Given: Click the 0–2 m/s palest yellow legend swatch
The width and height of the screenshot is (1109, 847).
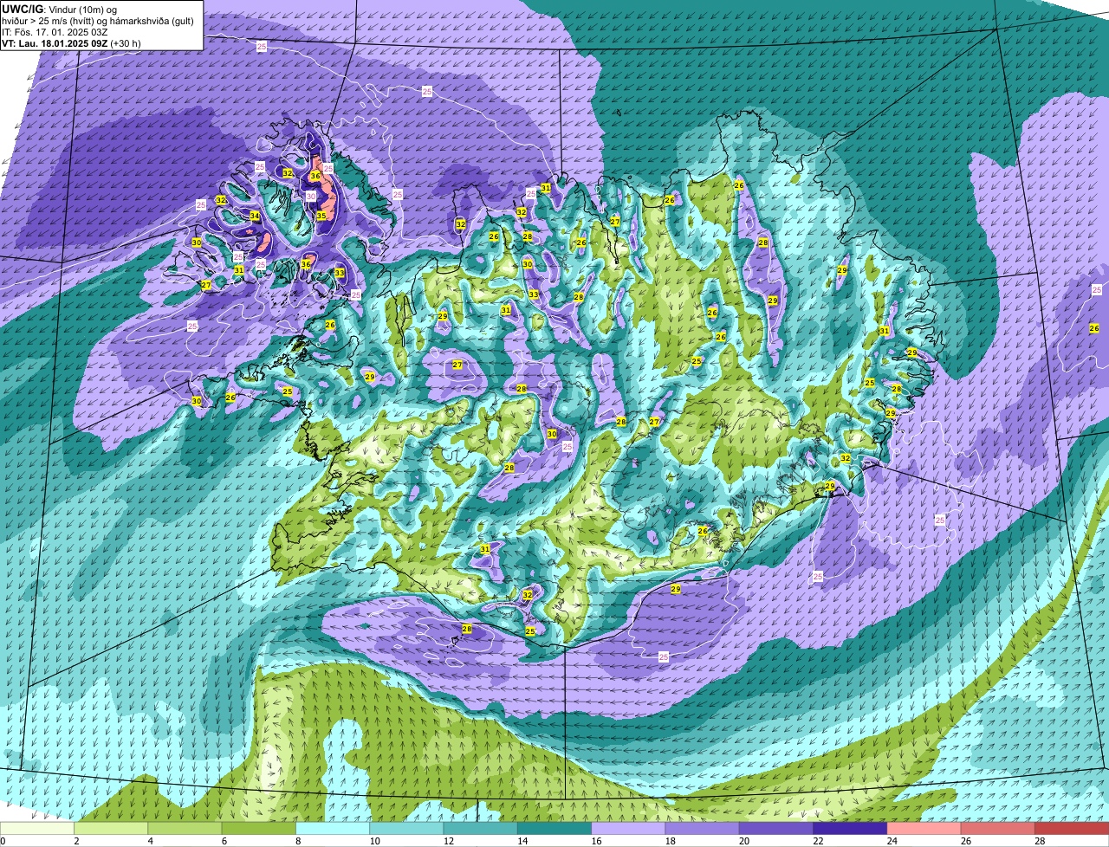Looking at the screenshot, I should 37,828.
